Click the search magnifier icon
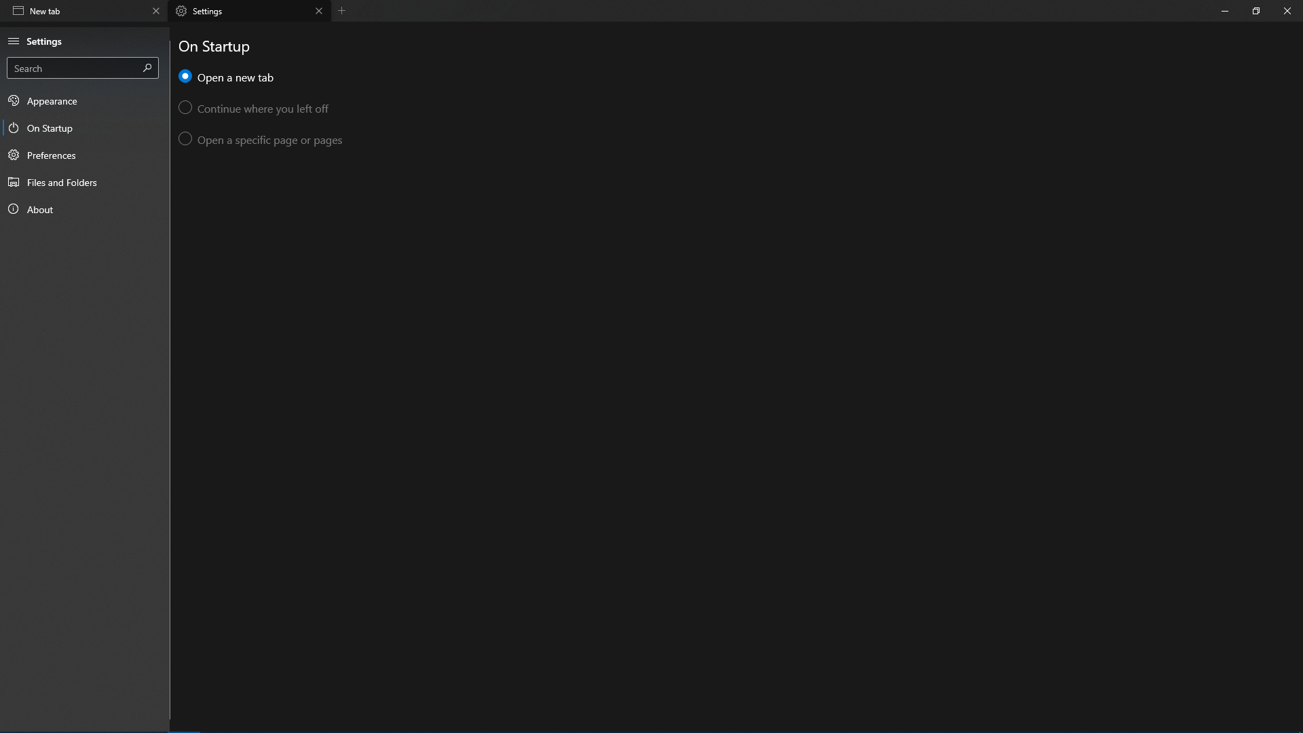The height and width of the screenshot is (733, 1303). coord(147,68)
